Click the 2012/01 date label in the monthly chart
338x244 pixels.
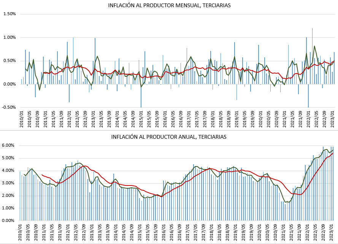coord(70,119)
